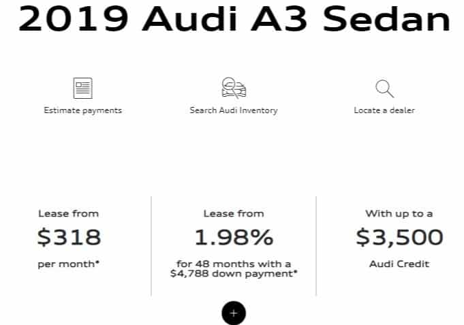Image resolution: width=464 pixels, height=325 pixels.
Task: Click the Search Audi Inventory car icon
Action: (234, 88)
